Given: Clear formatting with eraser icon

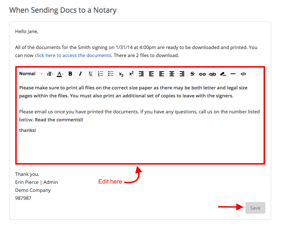Looking at the screenshot, I should pyautogui.click(x=223, y=74).
